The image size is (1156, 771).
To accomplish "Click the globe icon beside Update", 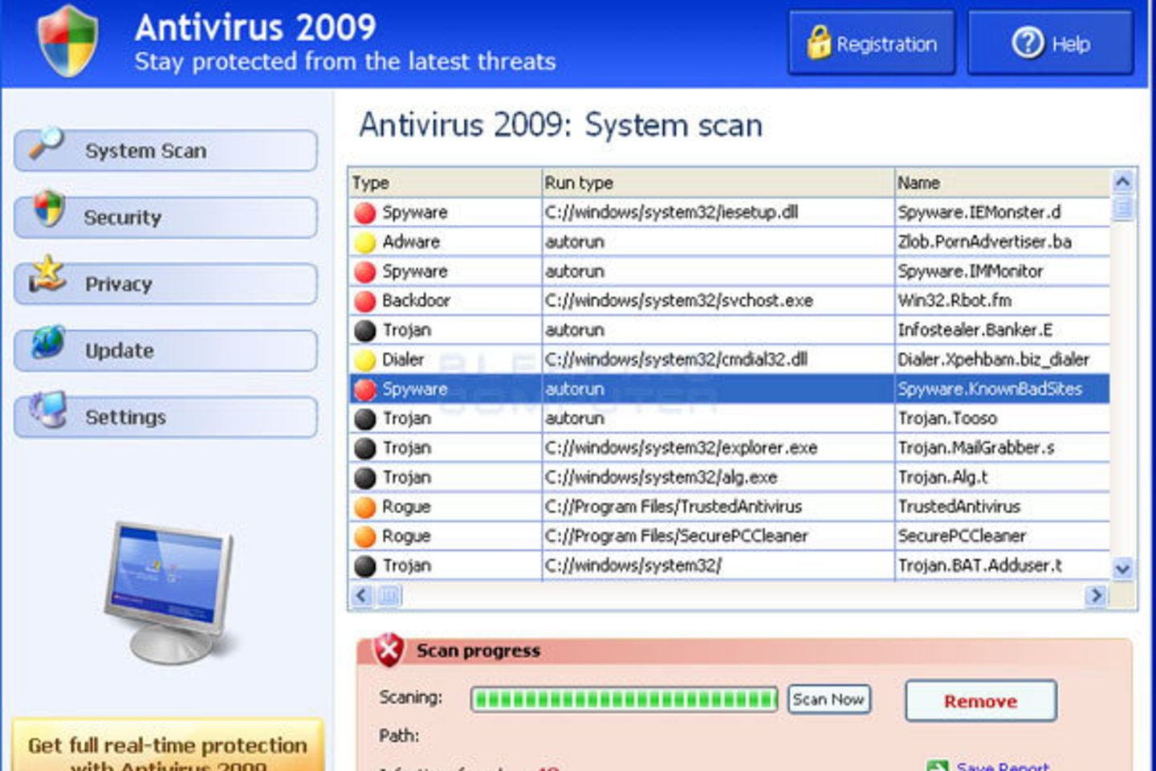I will pyautogui.click(x=47, y=341).
